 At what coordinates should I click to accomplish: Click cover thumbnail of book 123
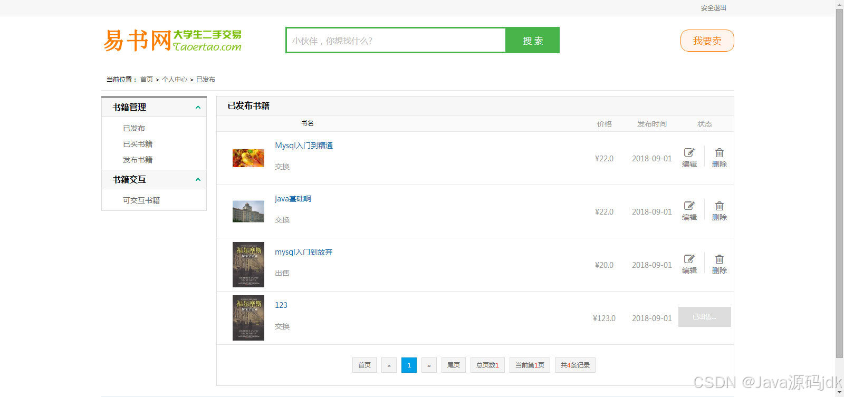tap(248, 318)
